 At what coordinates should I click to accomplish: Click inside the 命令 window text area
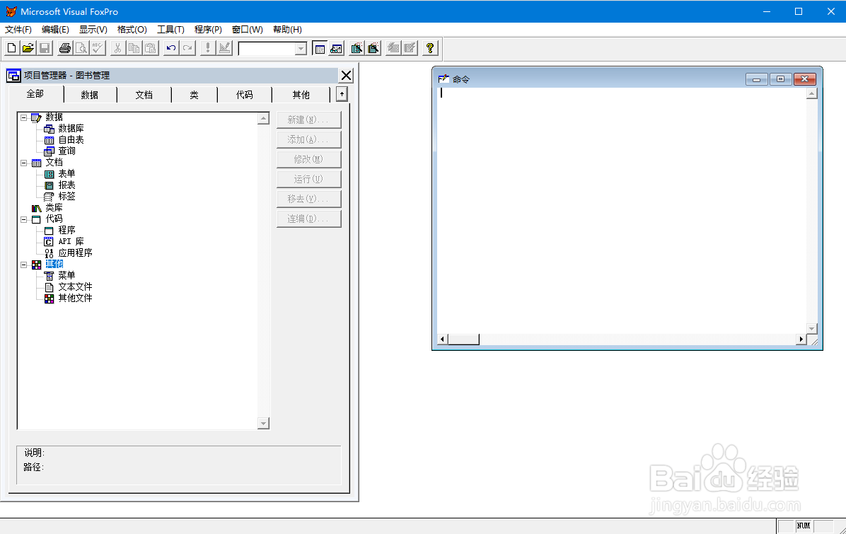click(x=622, y=210)
